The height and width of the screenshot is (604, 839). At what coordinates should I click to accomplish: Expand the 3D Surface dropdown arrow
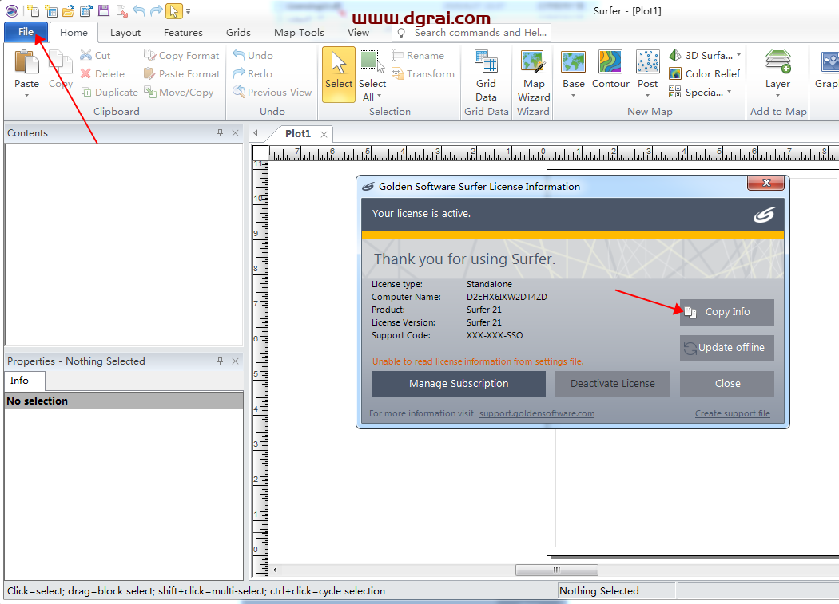coord(739,55)
